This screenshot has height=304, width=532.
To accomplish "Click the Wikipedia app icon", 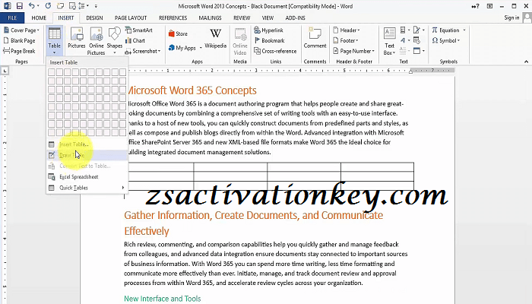I will 215,38.
